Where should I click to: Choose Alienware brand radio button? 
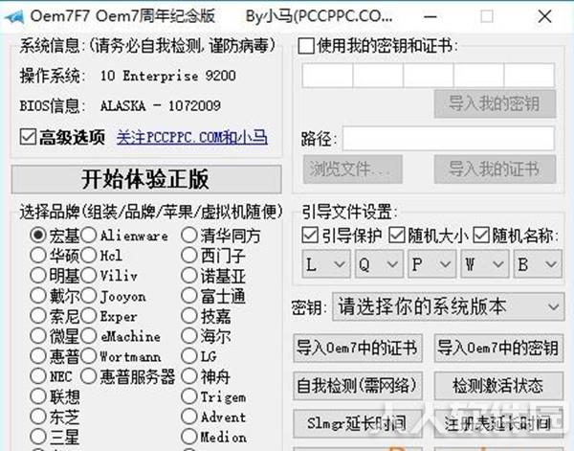click(x=89, y=236)
